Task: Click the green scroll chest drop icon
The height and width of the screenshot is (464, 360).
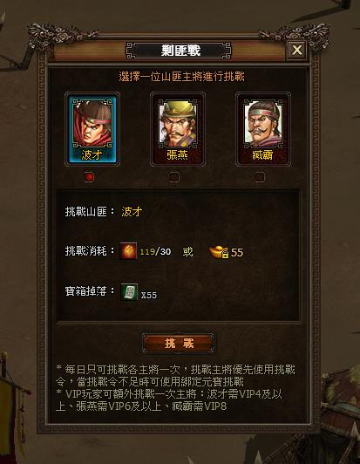Action: click(x=129, y=292)
